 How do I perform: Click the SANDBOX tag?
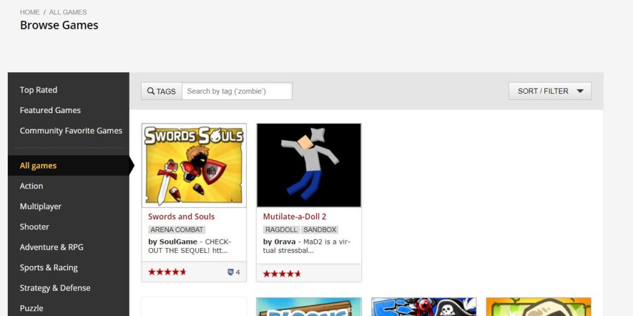pos(320,230)
